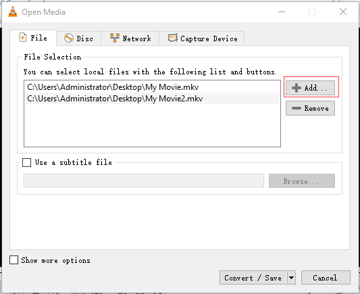This screenshot has width=360, height=294.
Task: Click the Cancel button
Action: click(326, 278)
